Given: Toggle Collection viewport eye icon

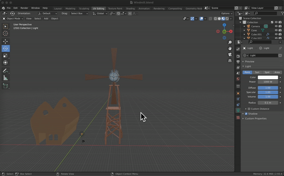Looking at the screenshot, I should pos(276,22).
